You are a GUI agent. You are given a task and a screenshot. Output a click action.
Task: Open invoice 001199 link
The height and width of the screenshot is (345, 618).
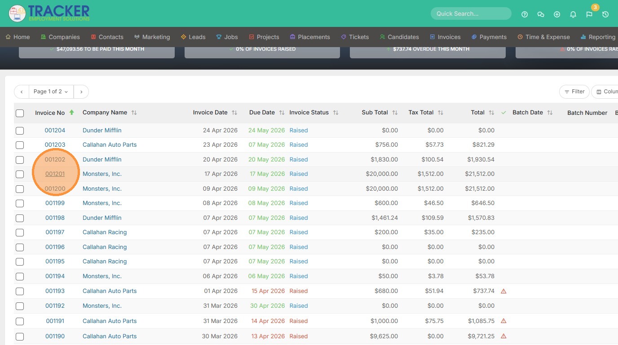pyautogui.click(x=55, y=203)
